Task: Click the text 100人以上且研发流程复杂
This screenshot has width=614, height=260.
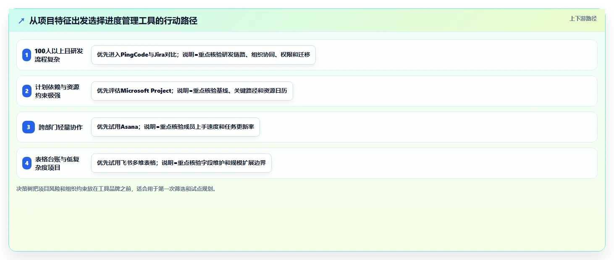Action: (x=59, y=55)
